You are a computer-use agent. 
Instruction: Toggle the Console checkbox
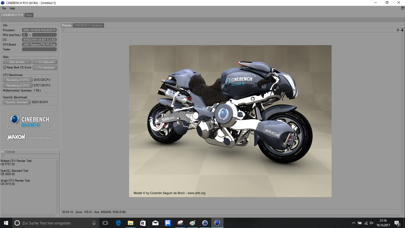3,152
